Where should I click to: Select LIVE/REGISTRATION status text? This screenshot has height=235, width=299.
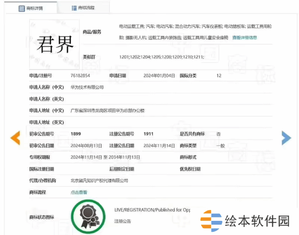(152, 210)
